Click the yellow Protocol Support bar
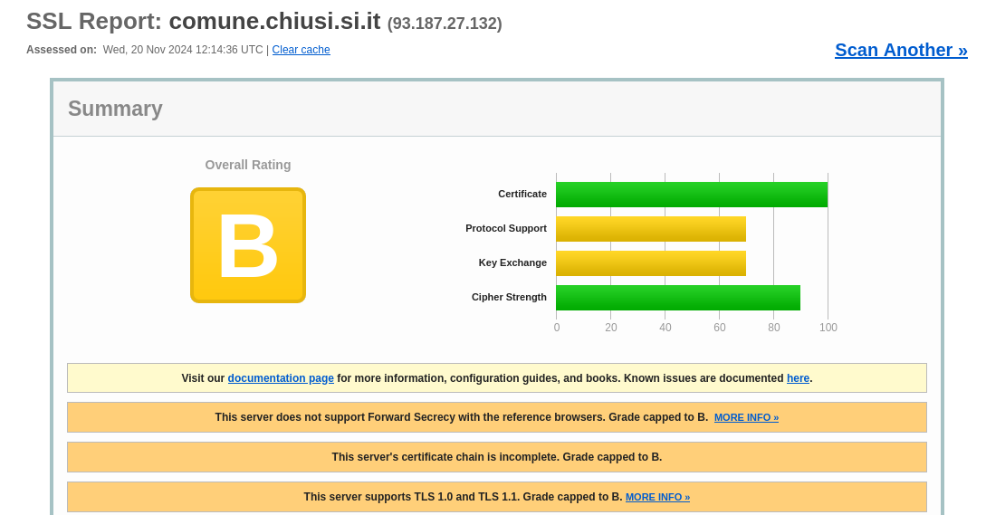This screenshot has width=986, height=515. click(x=650, y=229)
